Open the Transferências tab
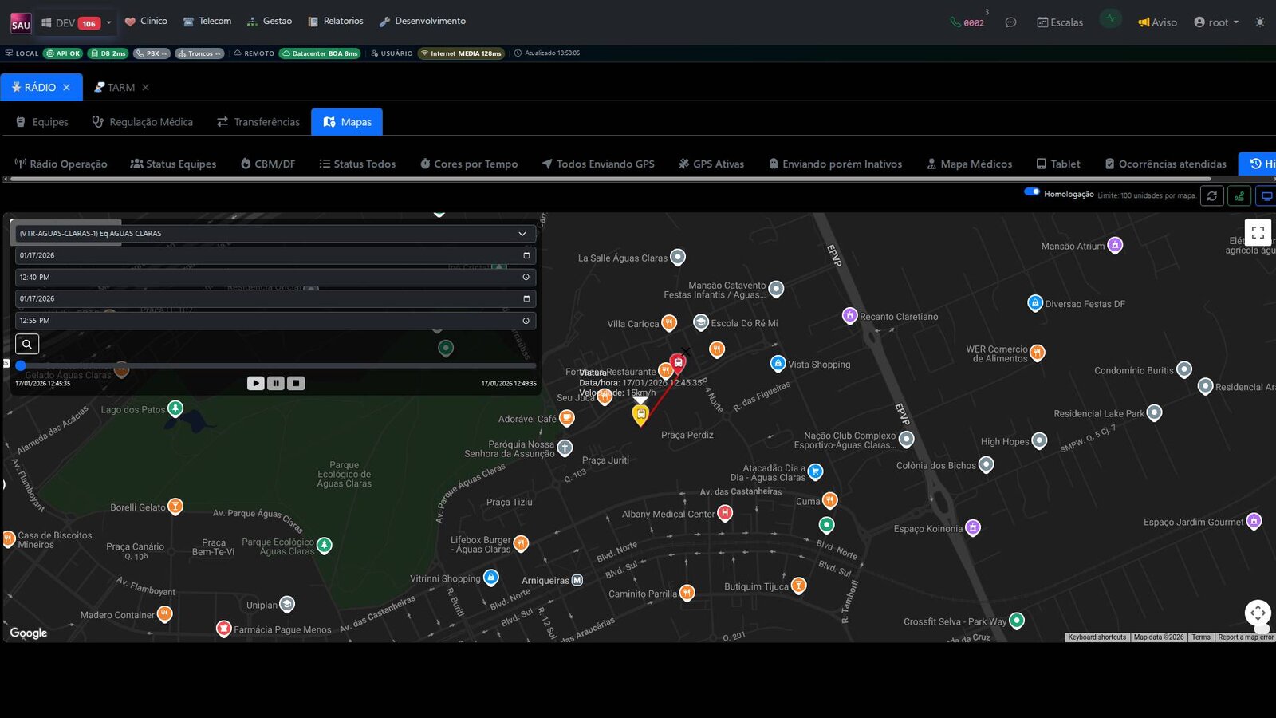1276x718 pixels. [258, 122]
